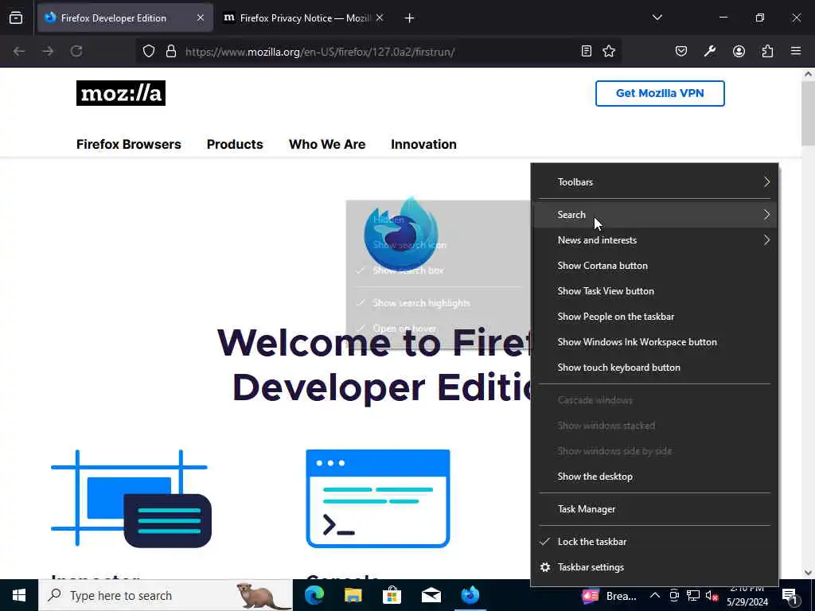815x611 pixels.
Task: Expand the Search submenu
Action: coord(654,215)
